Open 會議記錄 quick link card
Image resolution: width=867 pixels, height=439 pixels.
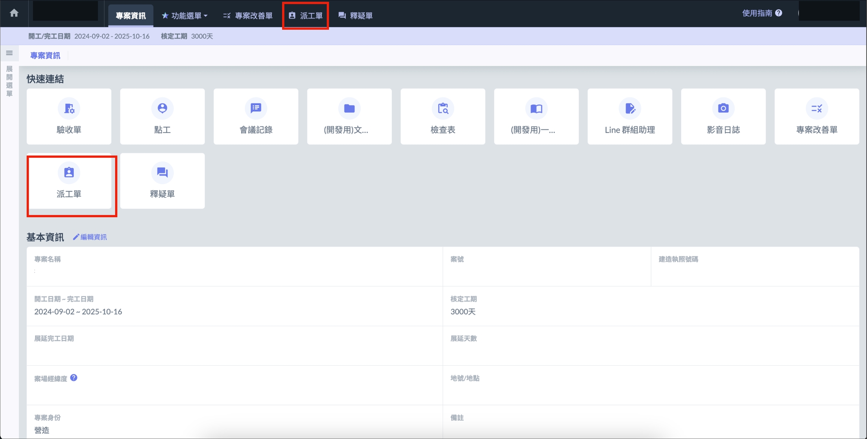[x=256, y=117]
